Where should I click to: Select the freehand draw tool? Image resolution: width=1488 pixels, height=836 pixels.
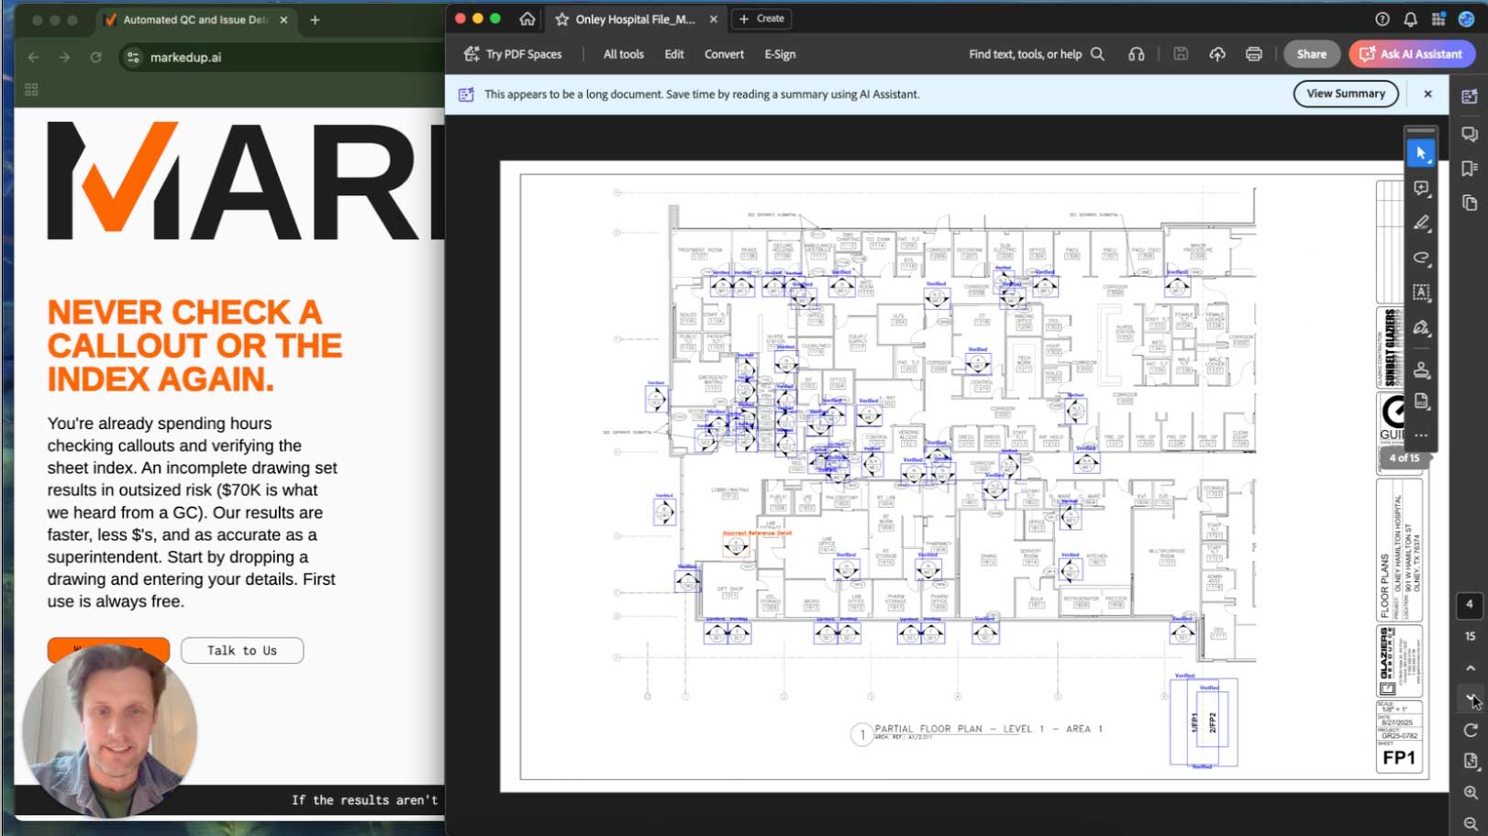point(1420,258)
